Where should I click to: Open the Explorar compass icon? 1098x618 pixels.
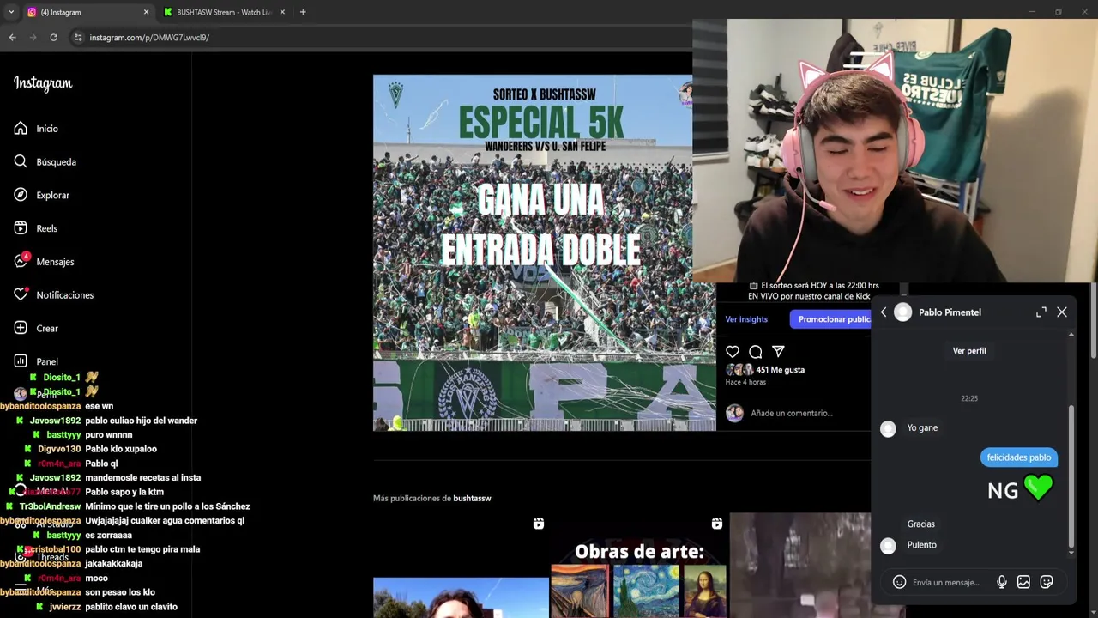coord(21,195)
